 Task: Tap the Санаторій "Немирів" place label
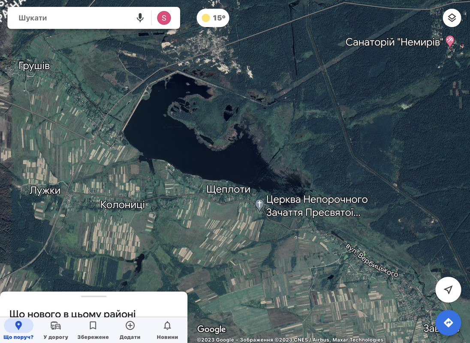394,42
